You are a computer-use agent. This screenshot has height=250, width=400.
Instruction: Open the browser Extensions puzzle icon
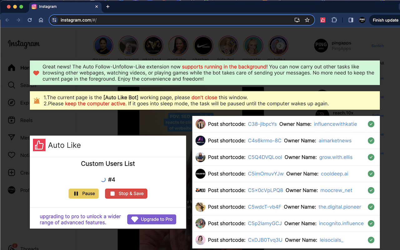[x=334, y=20]
